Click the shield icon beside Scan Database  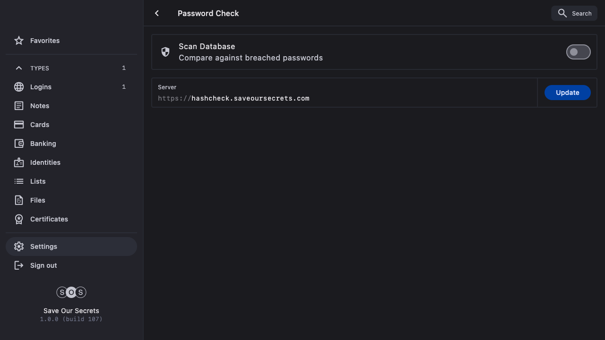point(165,52)
